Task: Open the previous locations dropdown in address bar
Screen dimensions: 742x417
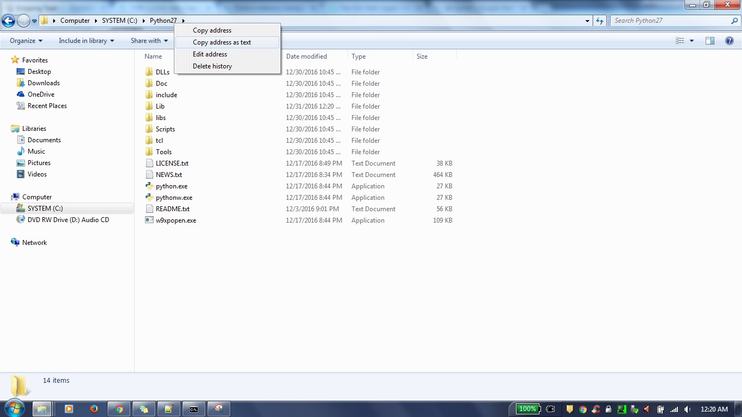Action: pyautogui.click(x=587, y=21)
